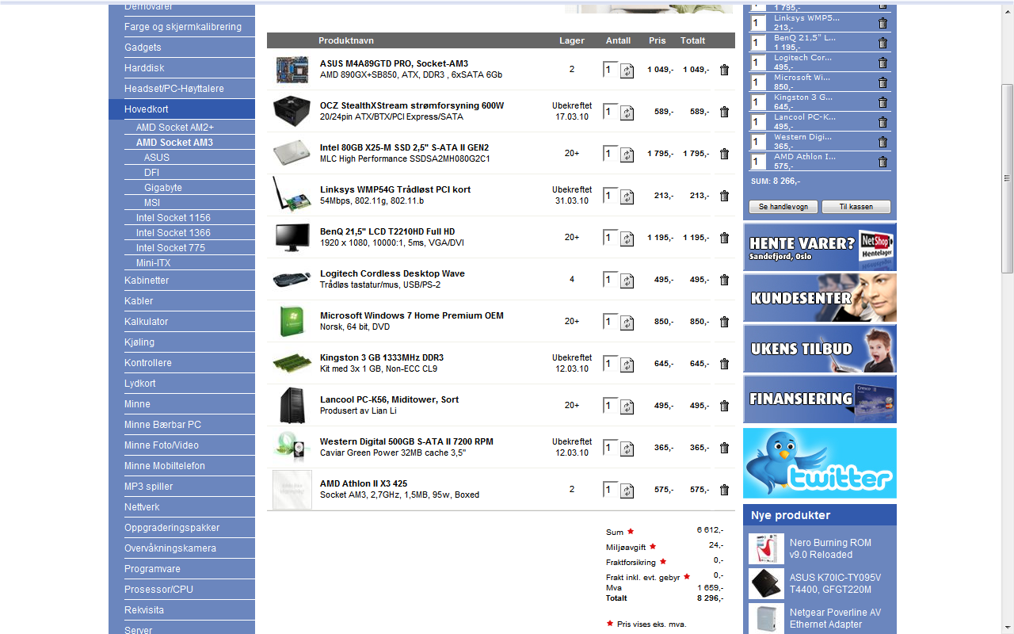Edit quantity field for AMD Athlon II X3
Image resolution: width=1014 pixels, height=634 pixels.
pos(610,490)
